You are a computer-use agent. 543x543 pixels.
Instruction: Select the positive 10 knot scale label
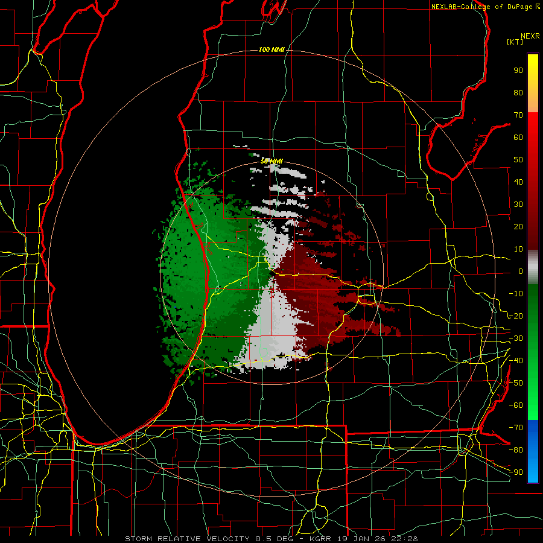(x=518, y=249)
